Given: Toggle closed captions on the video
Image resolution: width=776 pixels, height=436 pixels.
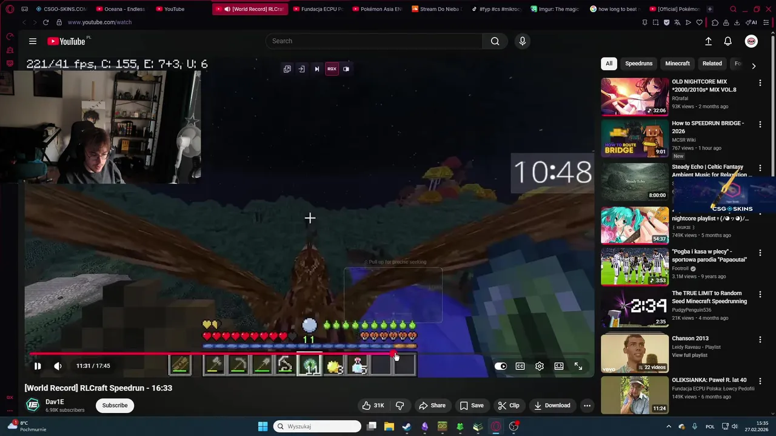Looking at the screenshot, I should click(520, 366).
